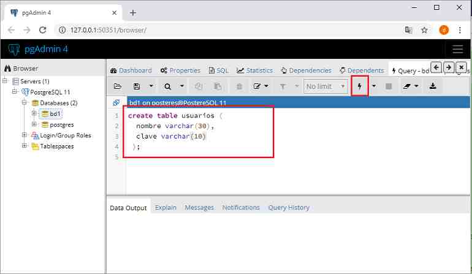Save query file icon

pyautogui.click(x=137, y=86)
